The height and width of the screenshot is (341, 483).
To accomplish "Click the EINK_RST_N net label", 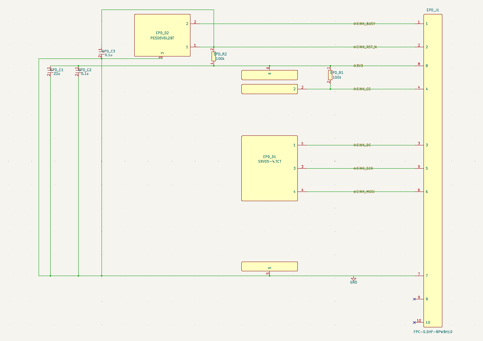I will pyautogui.click(x=365, y=47).
